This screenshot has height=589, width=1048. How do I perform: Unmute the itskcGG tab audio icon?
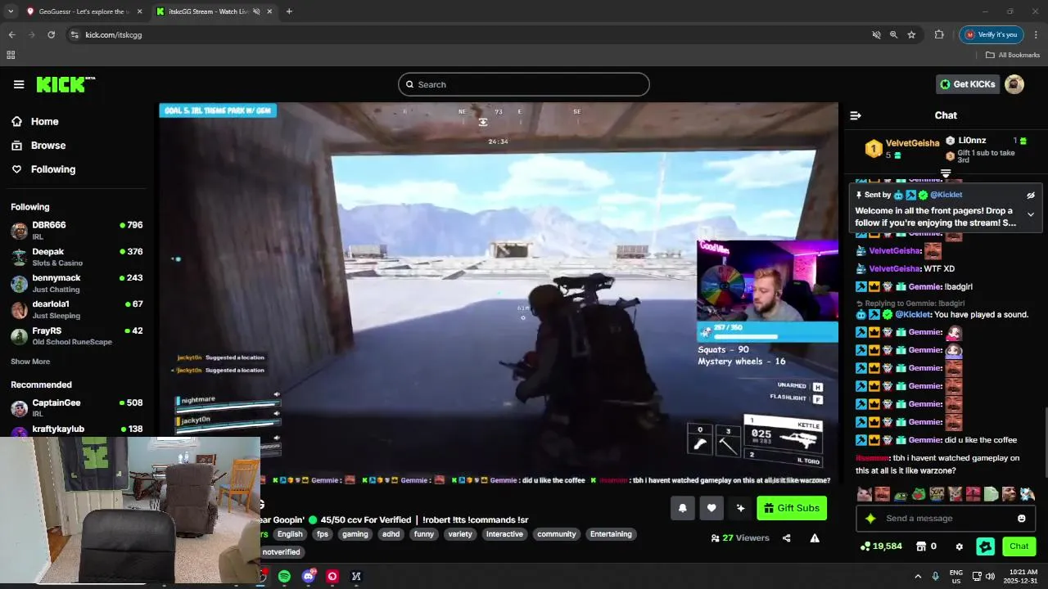click(x=256, y=11)
